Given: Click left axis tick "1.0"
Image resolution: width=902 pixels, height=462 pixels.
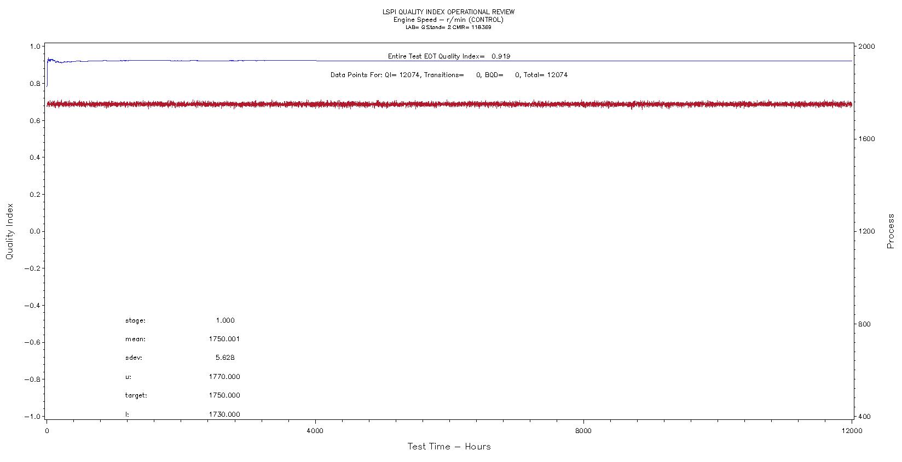Looking at the screenshot, I should 35,47.
